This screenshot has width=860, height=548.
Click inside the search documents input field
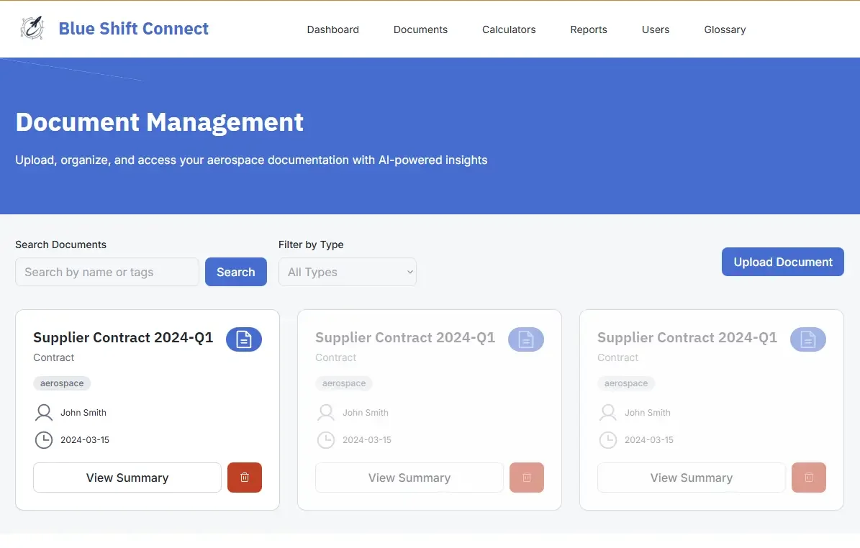107,272
